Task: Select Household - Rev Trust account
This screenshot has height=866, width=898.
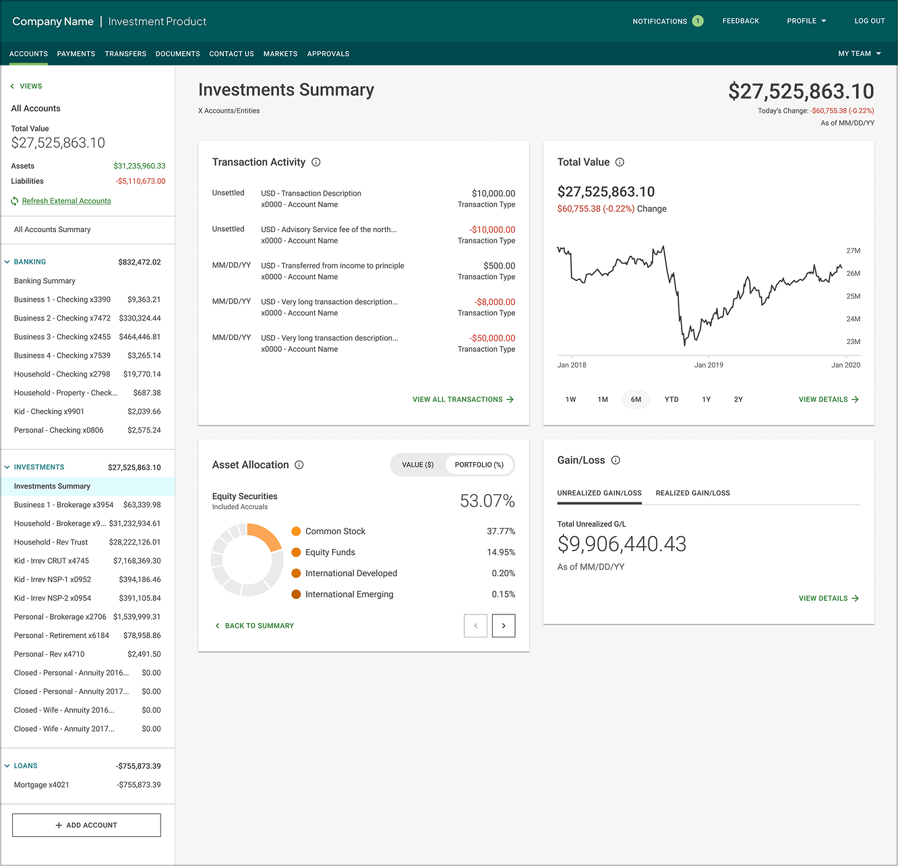Action: click(x=88, y=542)
